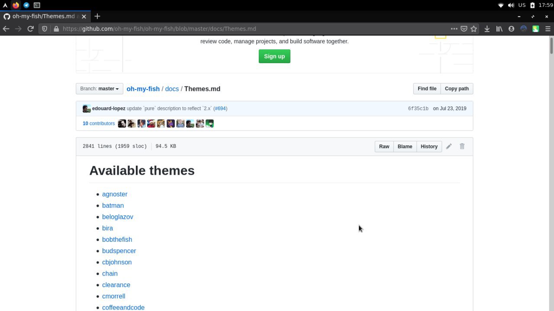This screenshot has width=554, height=311.
Task: Open the bobthefish theme link
Action: [x=117, y=239]
